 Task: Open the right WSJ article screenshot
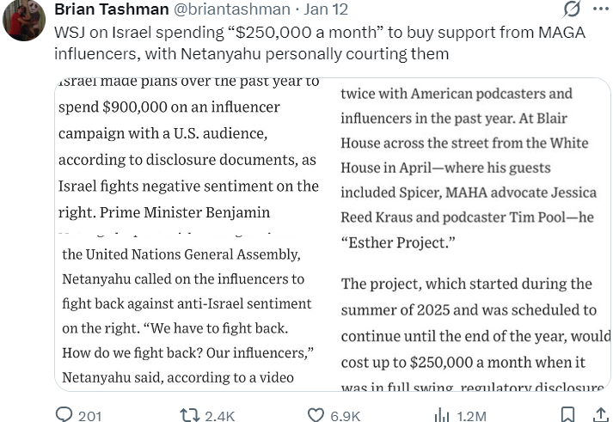(x=471, y=232)
